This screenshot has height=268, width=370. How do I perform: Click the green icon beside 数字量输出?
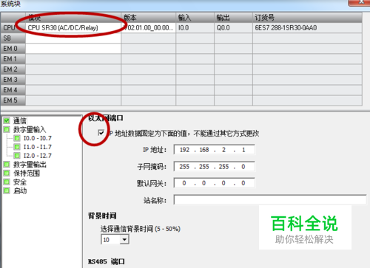click(x=7, y=165)
